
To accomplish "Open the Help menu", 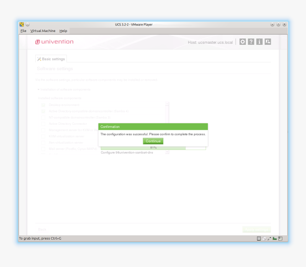I will coord(63,31).
